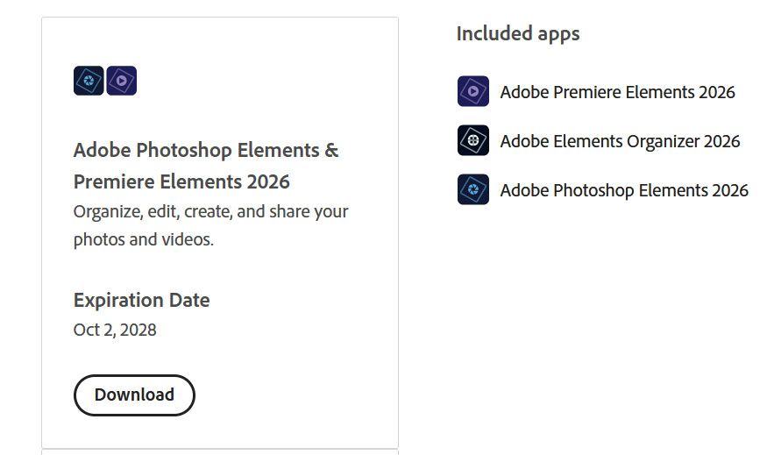
Task: Click the top edge of the next card below
Action: [219, 451]
